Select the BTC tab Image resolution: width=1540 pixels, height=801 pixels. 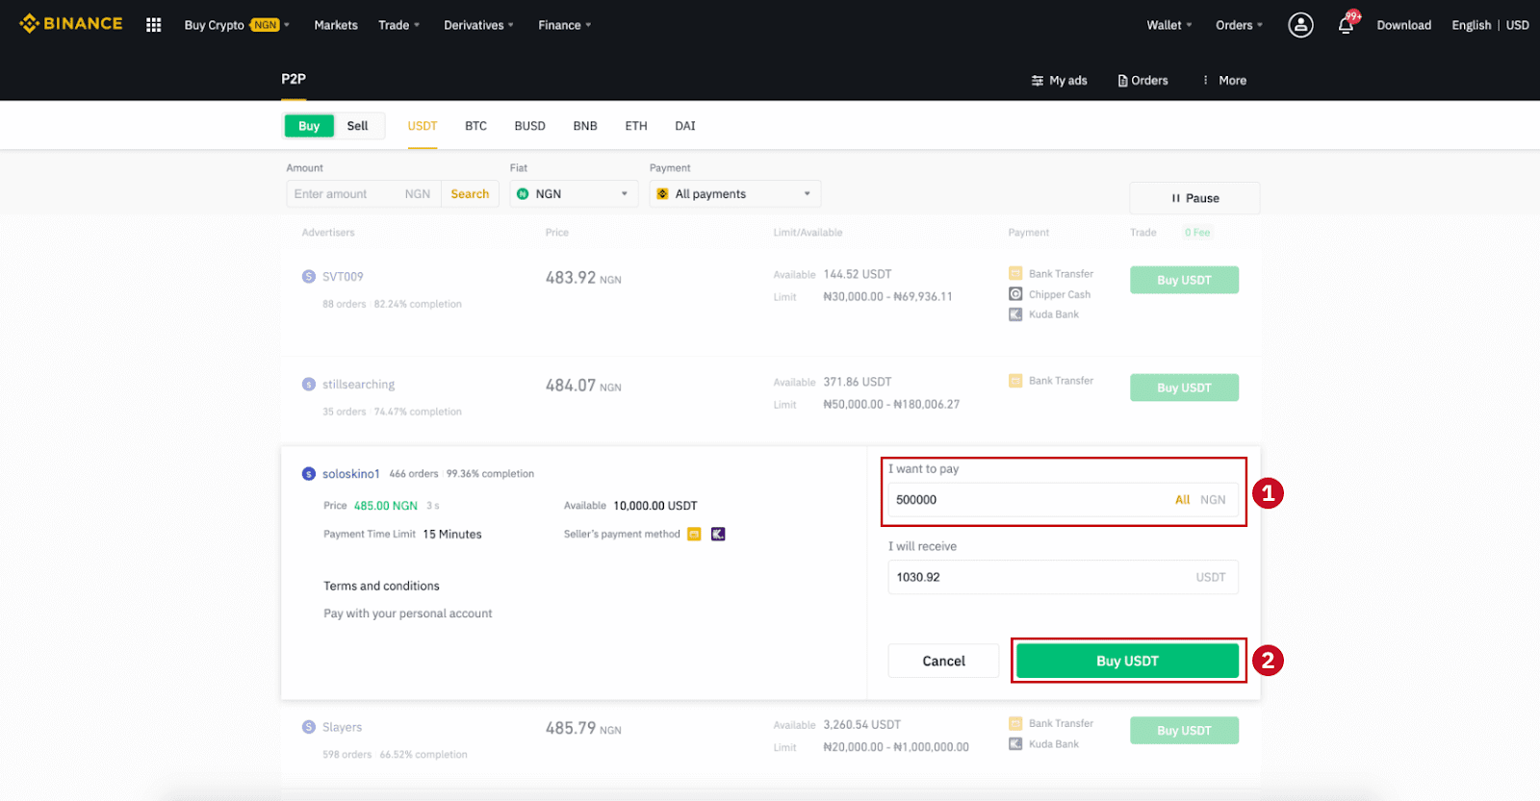pos(475,126)
